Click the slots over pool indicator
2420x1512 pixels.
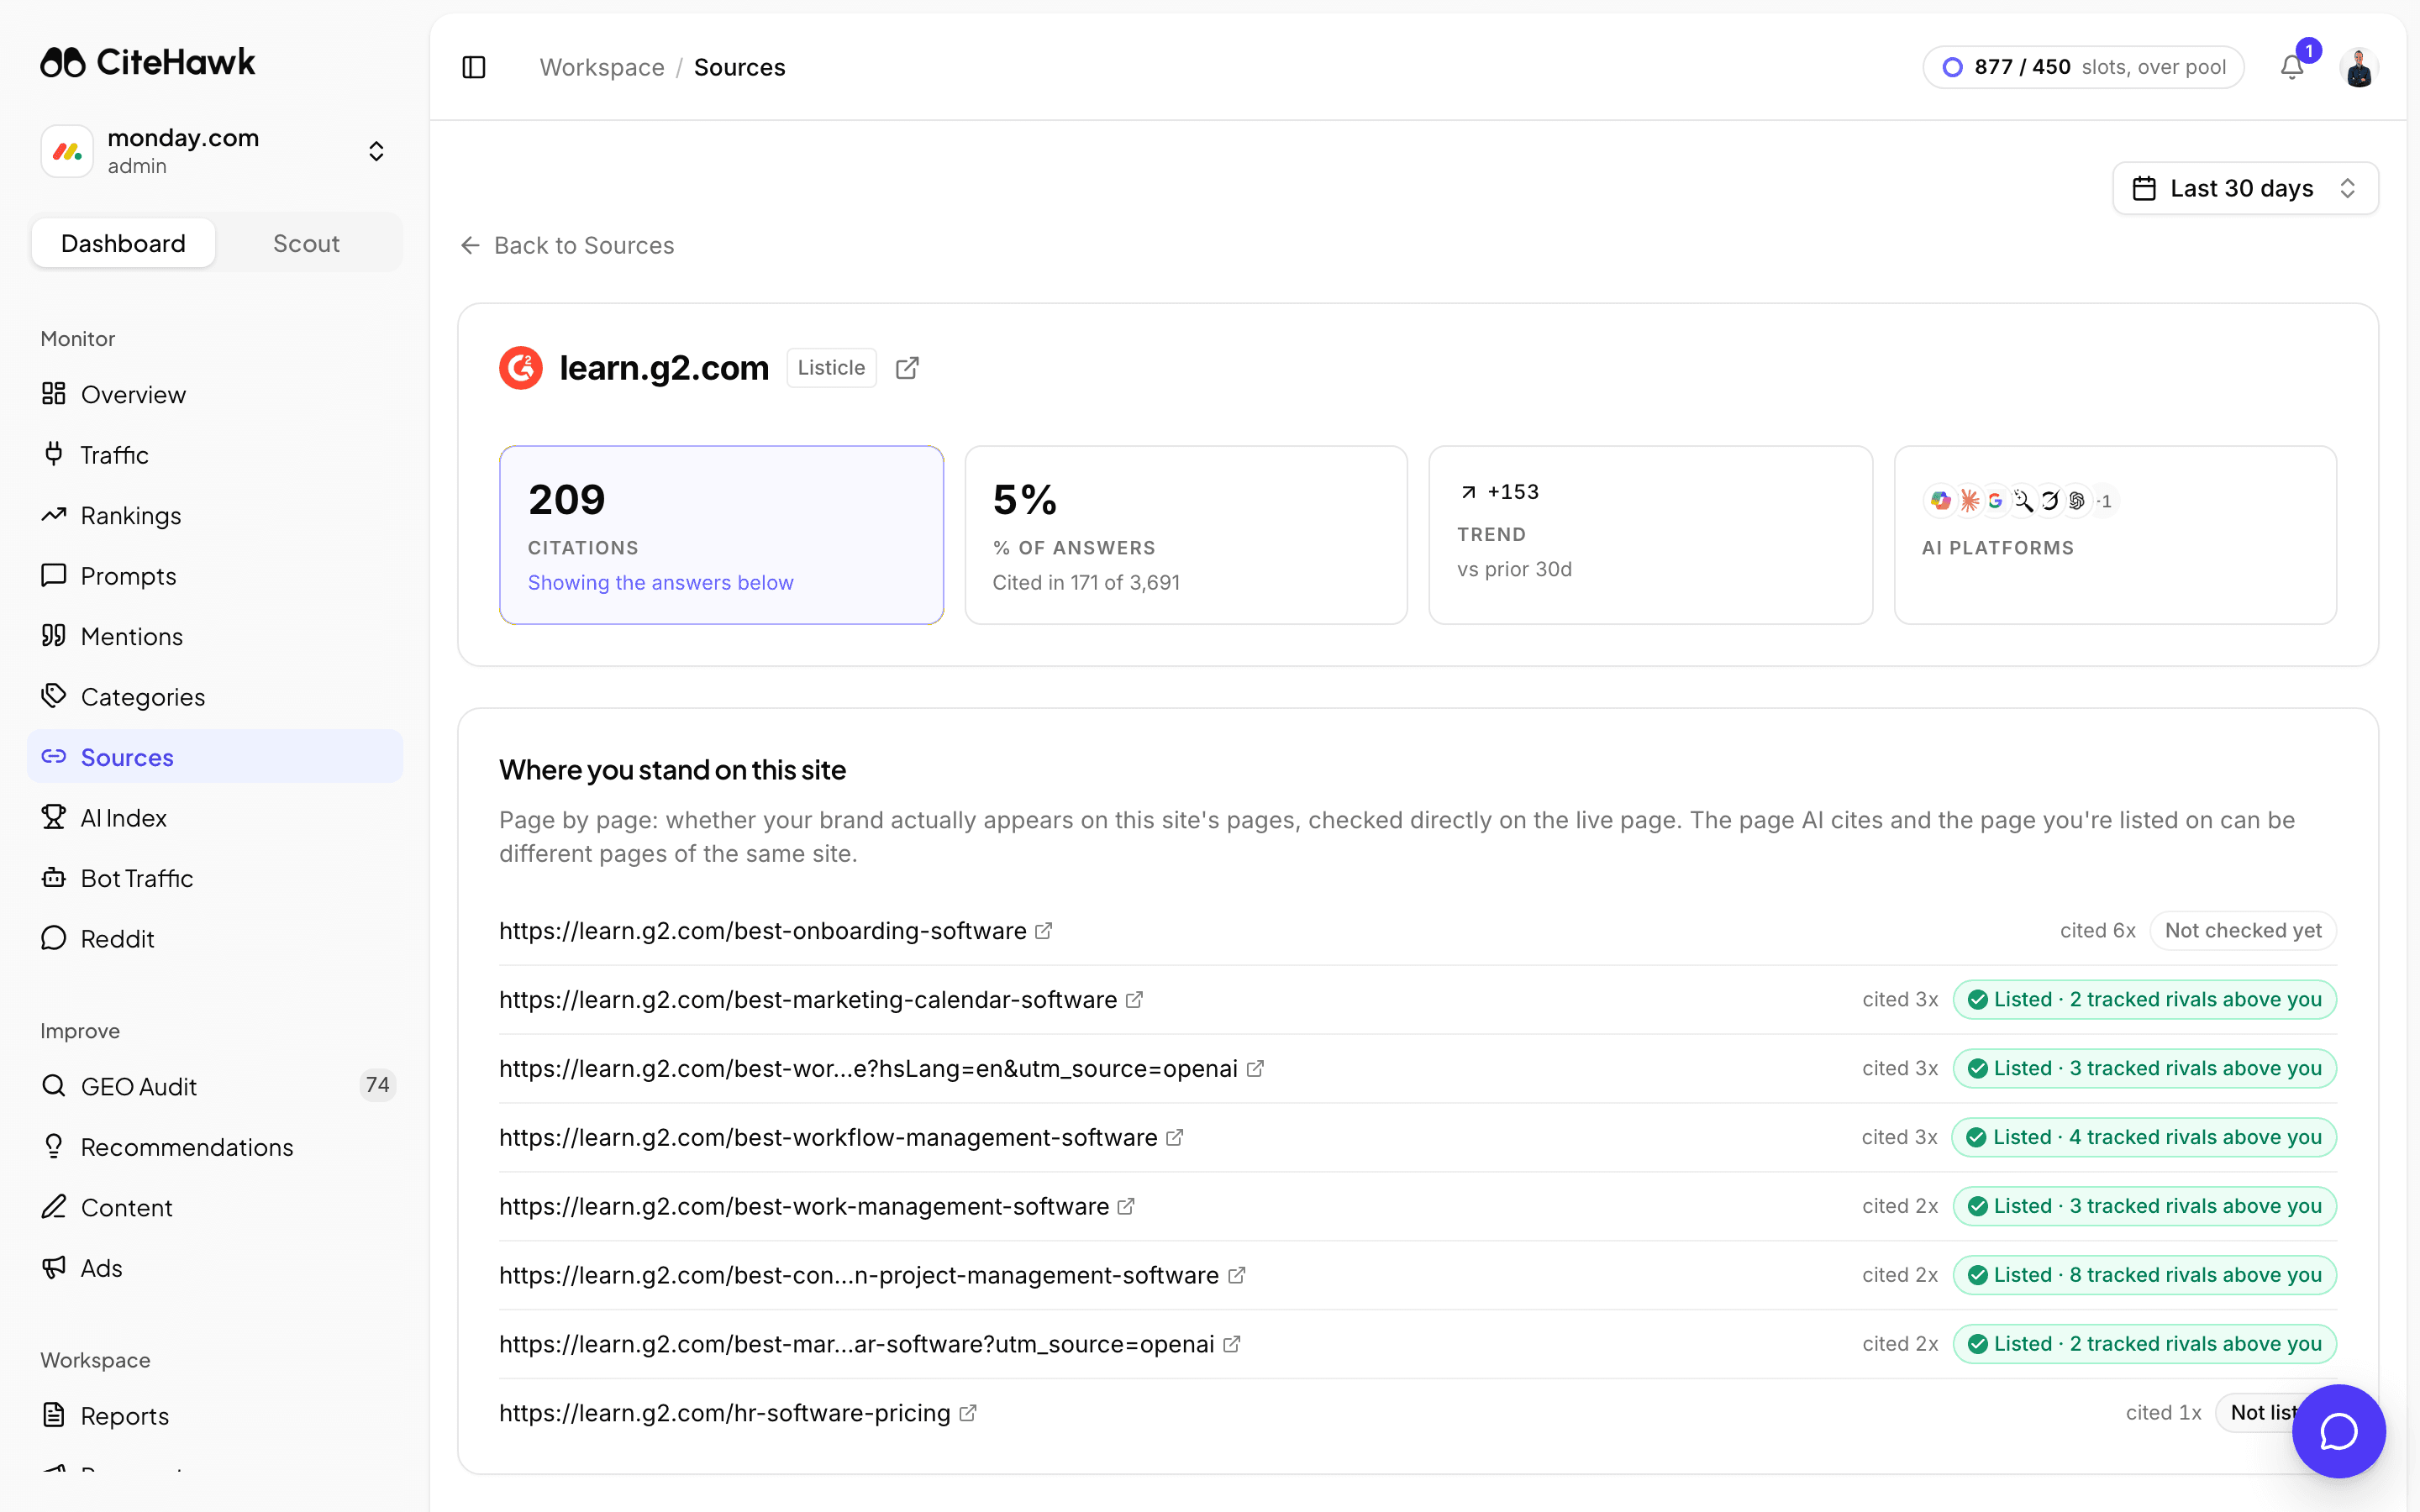click(2083, 67)
